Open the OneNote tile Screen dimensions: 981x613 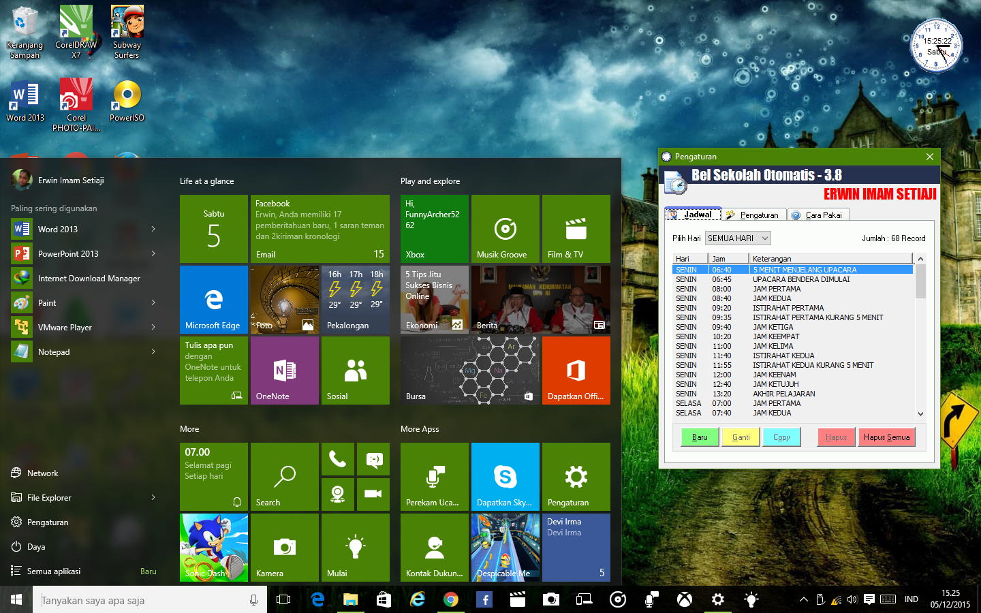tap(284, 371)
